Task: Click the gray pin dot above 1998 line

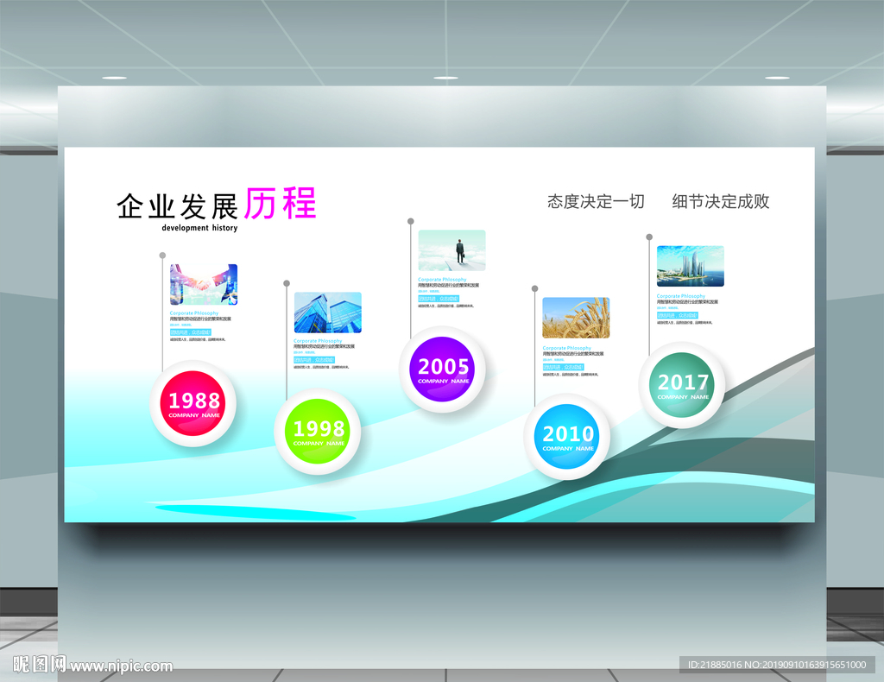Action: coord(287,283)
